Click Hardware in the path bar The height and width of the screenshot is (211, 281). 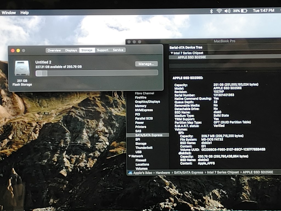163,173
